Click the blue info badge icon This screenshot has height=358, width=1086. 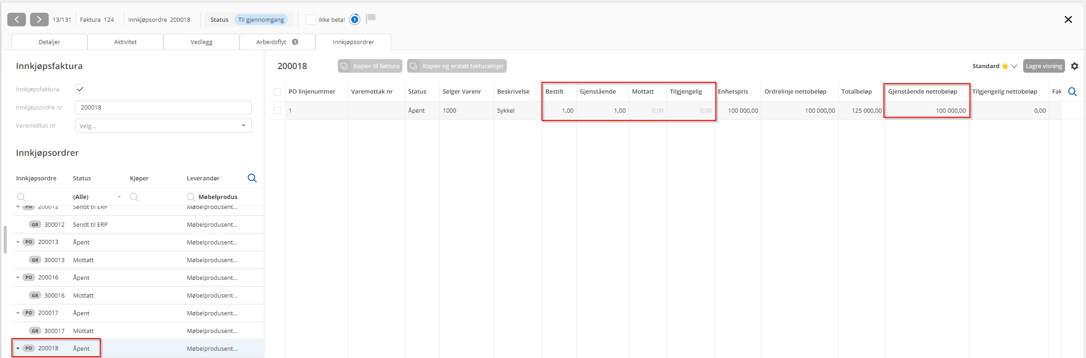355,20
